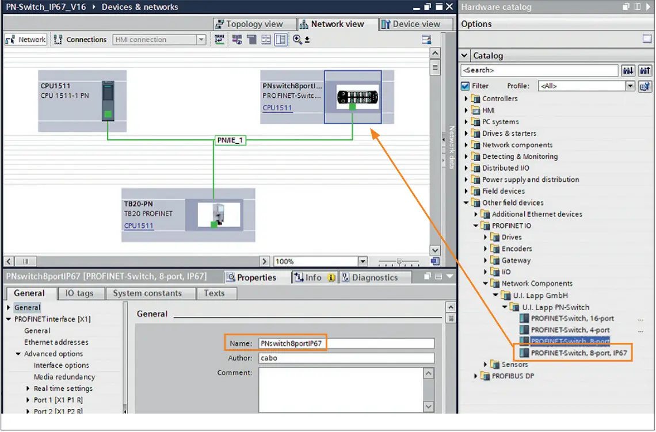Click the show page breaks toolbar icon
Viewport: 656px width, 432px height.
pyautogui.click(x=266, y=40)
